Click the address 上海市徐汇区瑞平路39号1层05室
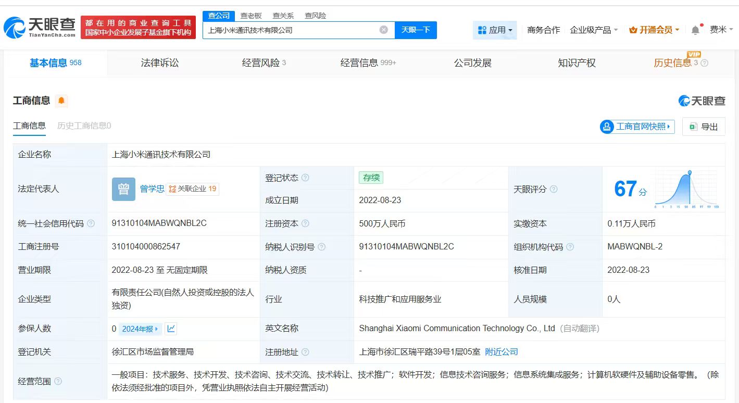 coord(419,352)
